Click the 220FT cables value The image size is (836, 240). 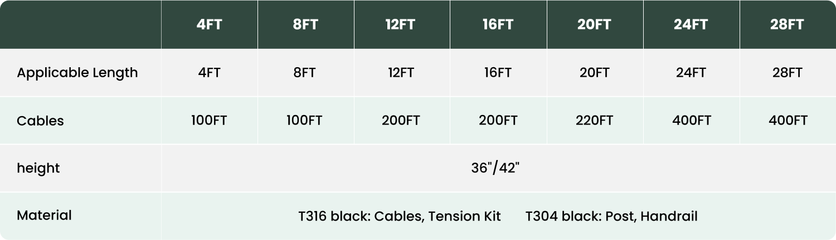pyautogui.click(x=595, y=121)
